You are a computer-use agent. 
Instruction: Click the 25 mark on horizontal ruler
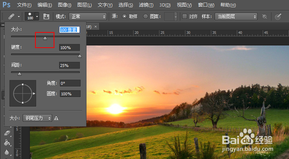(162, 32)
